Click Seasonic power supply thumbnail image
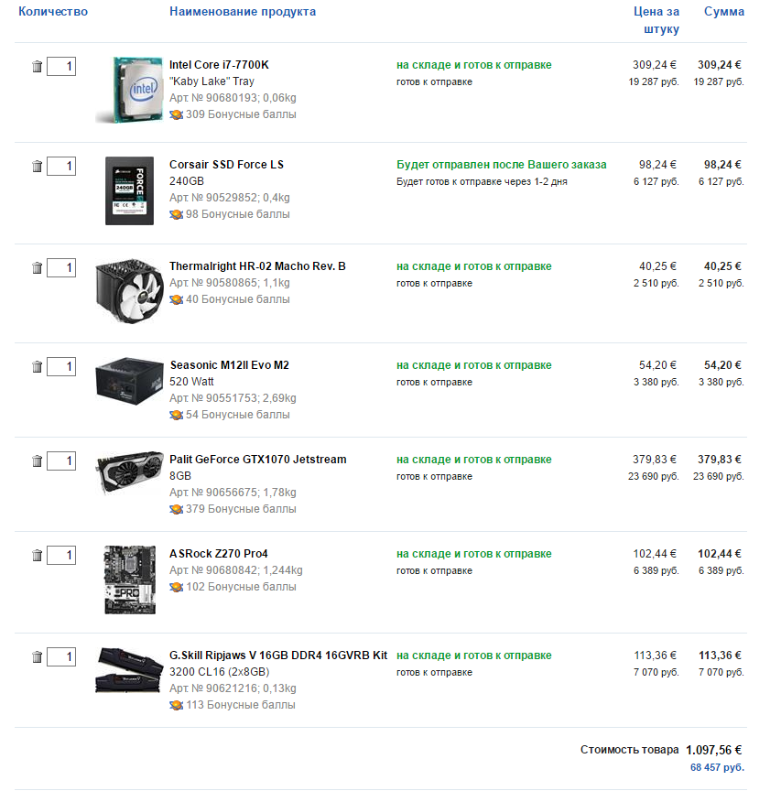The height and width of the screenshot is (791, 781). [x=129, y=382]
